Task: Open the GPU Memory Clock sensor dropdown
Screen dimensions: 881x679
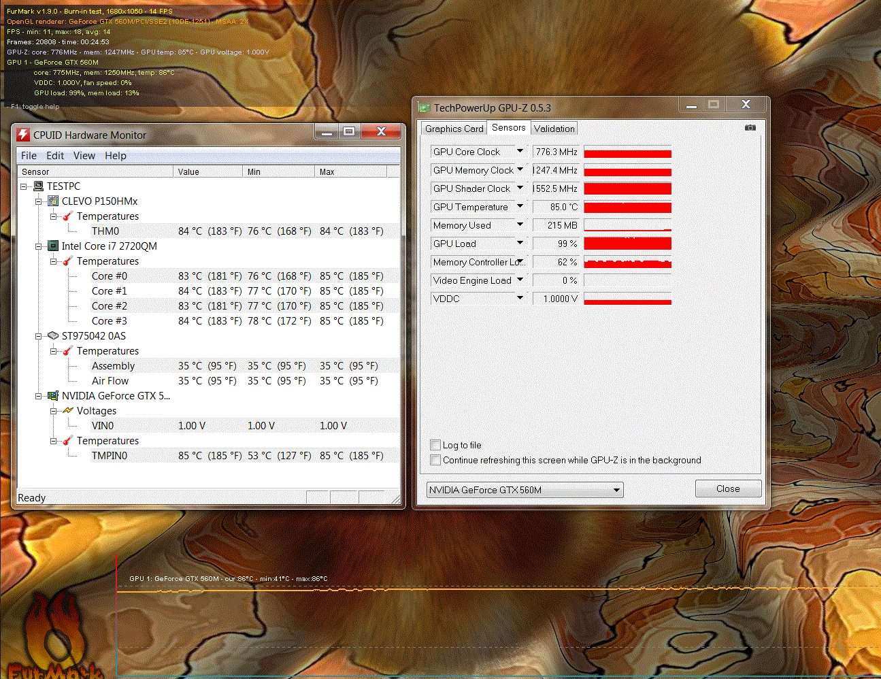Action: point(520,169)
